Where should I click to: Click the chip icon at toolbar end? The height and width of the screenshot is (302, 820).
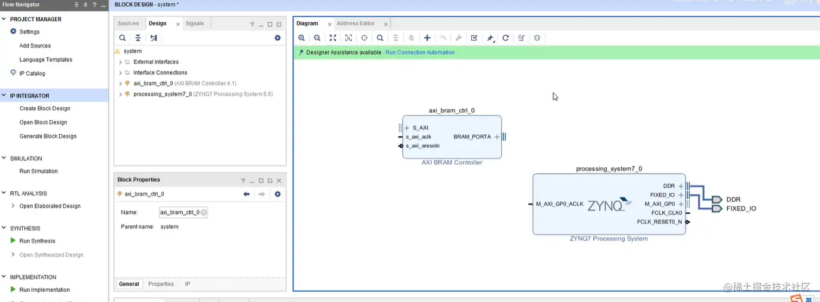537,38
